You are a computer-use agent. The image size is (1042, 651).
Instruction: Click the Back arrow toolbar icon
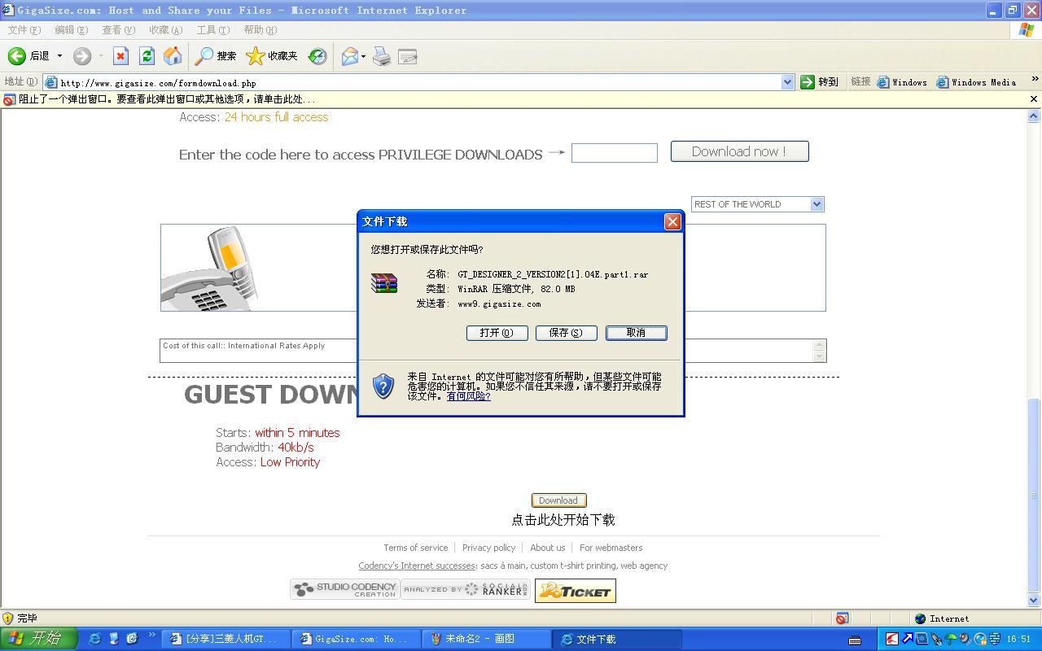pyautogui.click(x=17, y=56)
